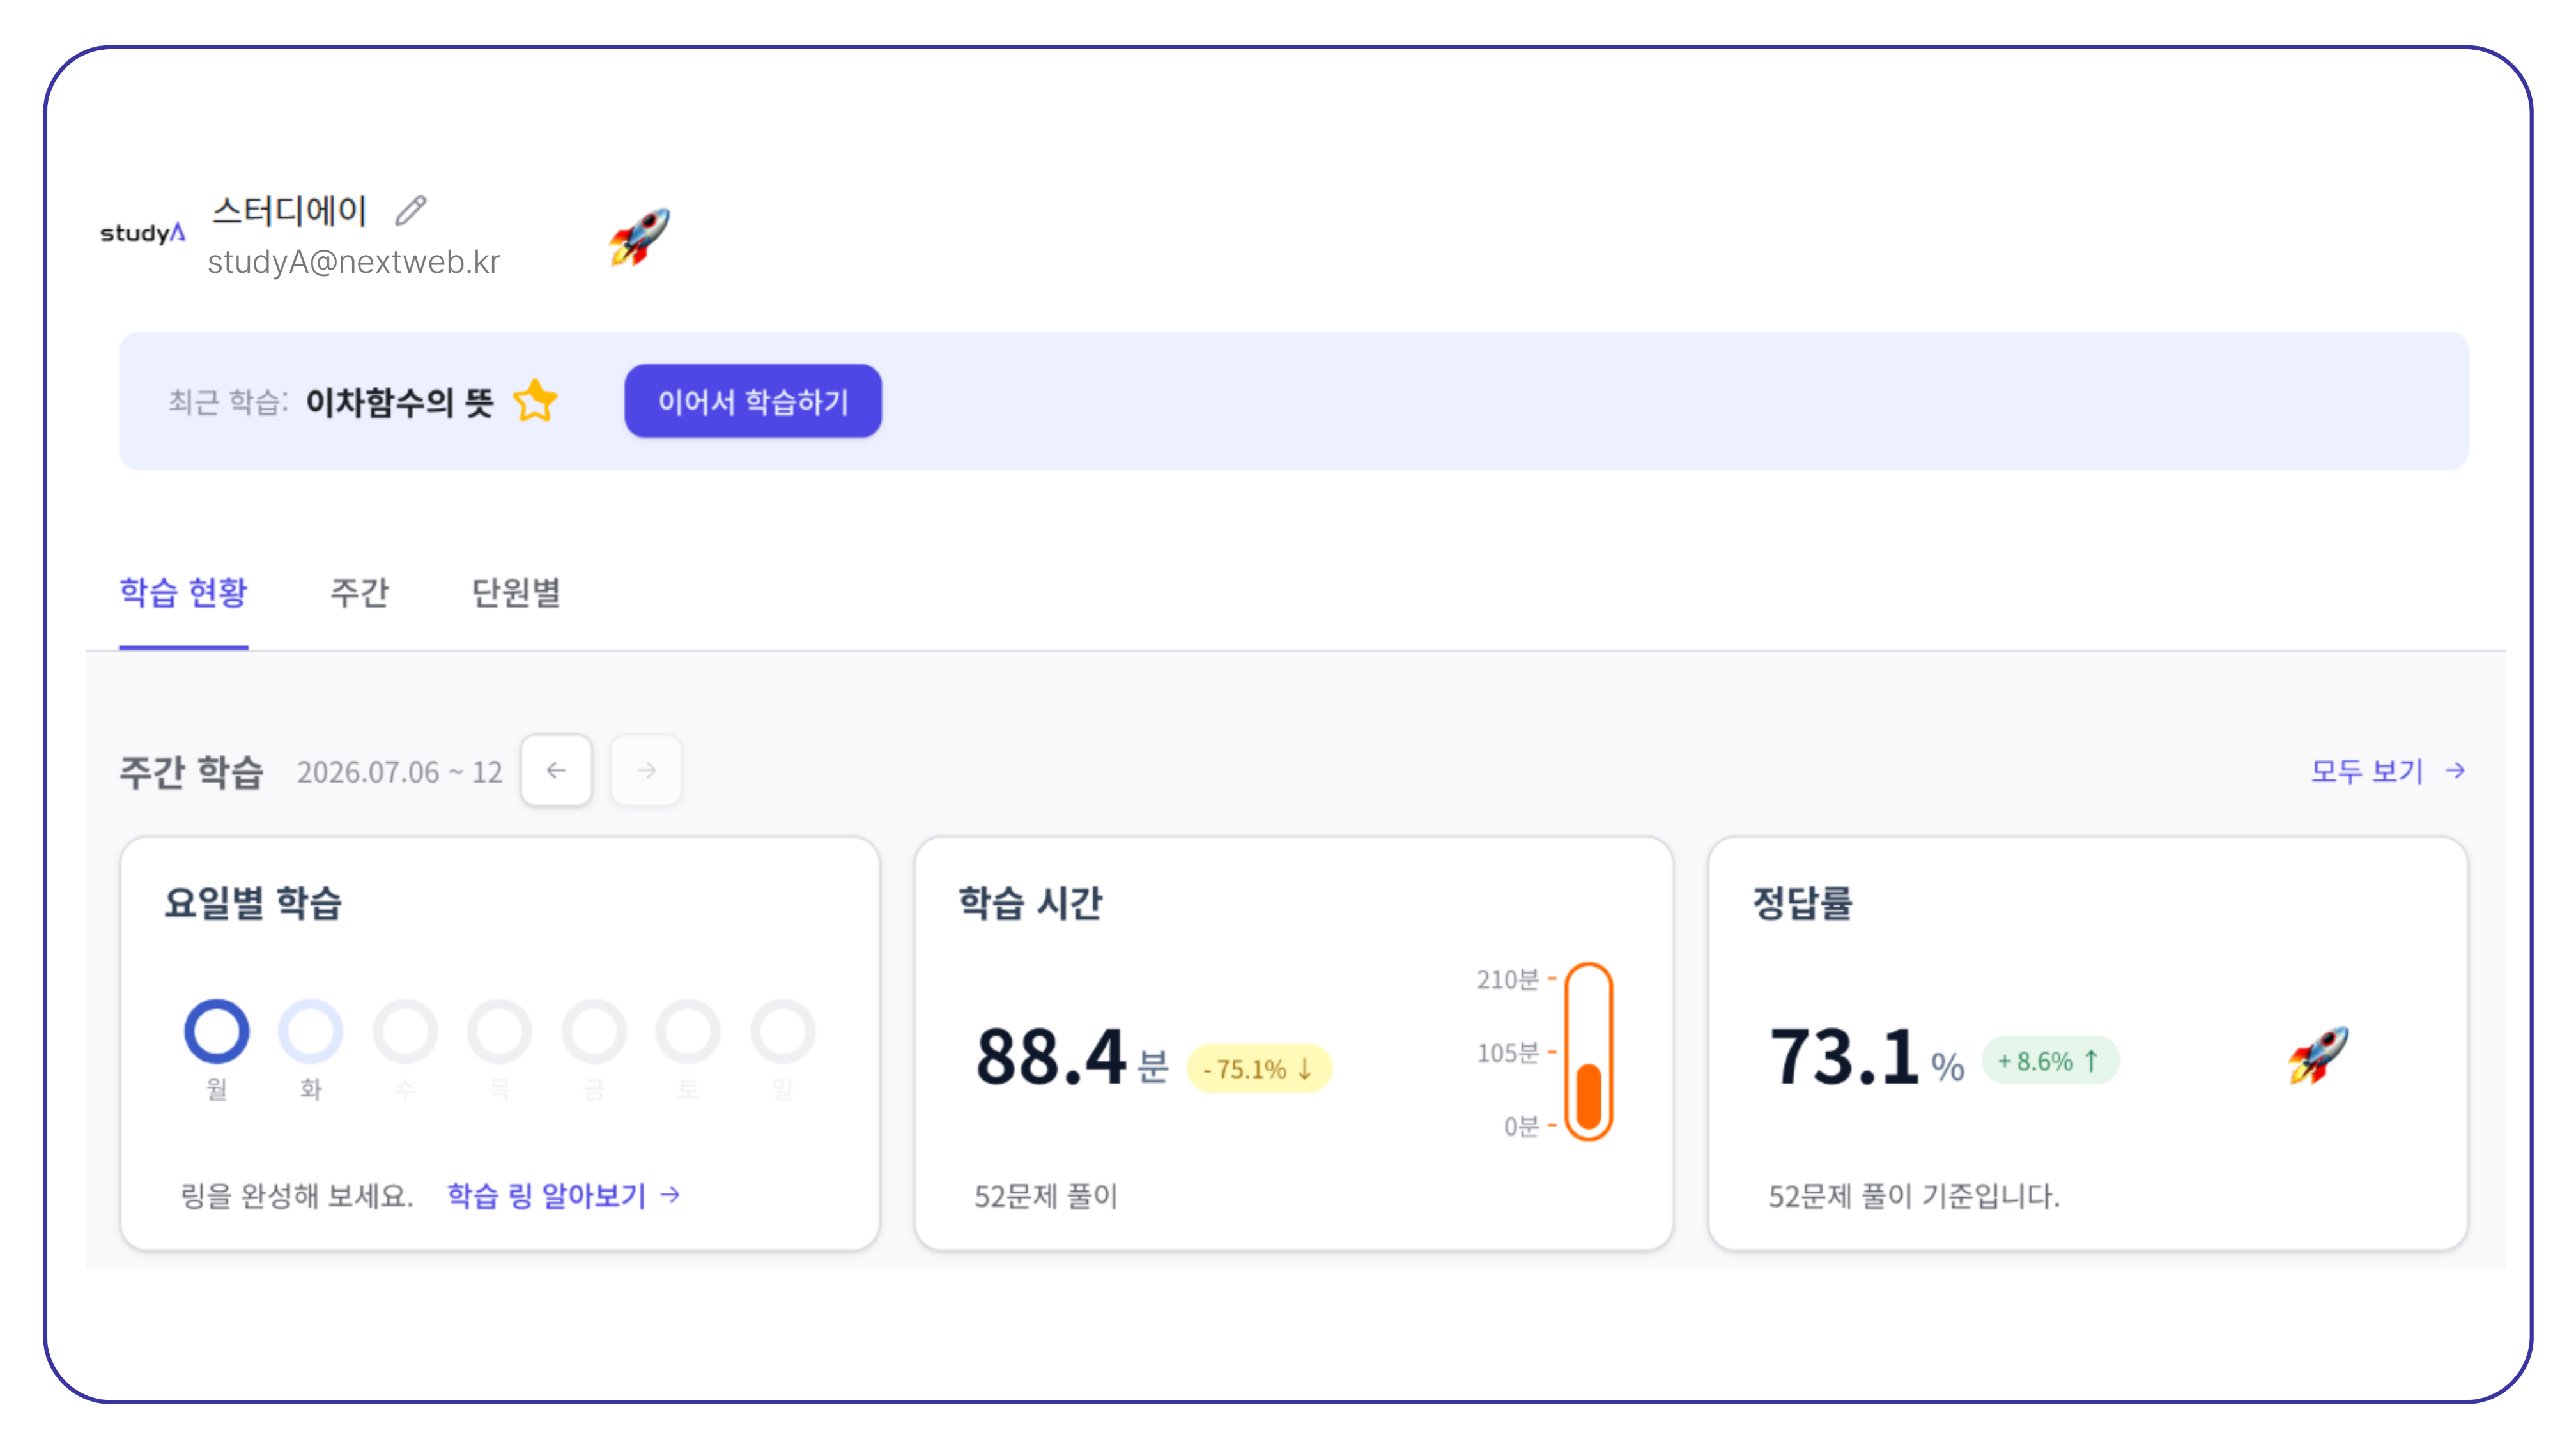Open the 모두 보기 link
Viewport: 2576px width, 1449px height.
coord(2387,770)
